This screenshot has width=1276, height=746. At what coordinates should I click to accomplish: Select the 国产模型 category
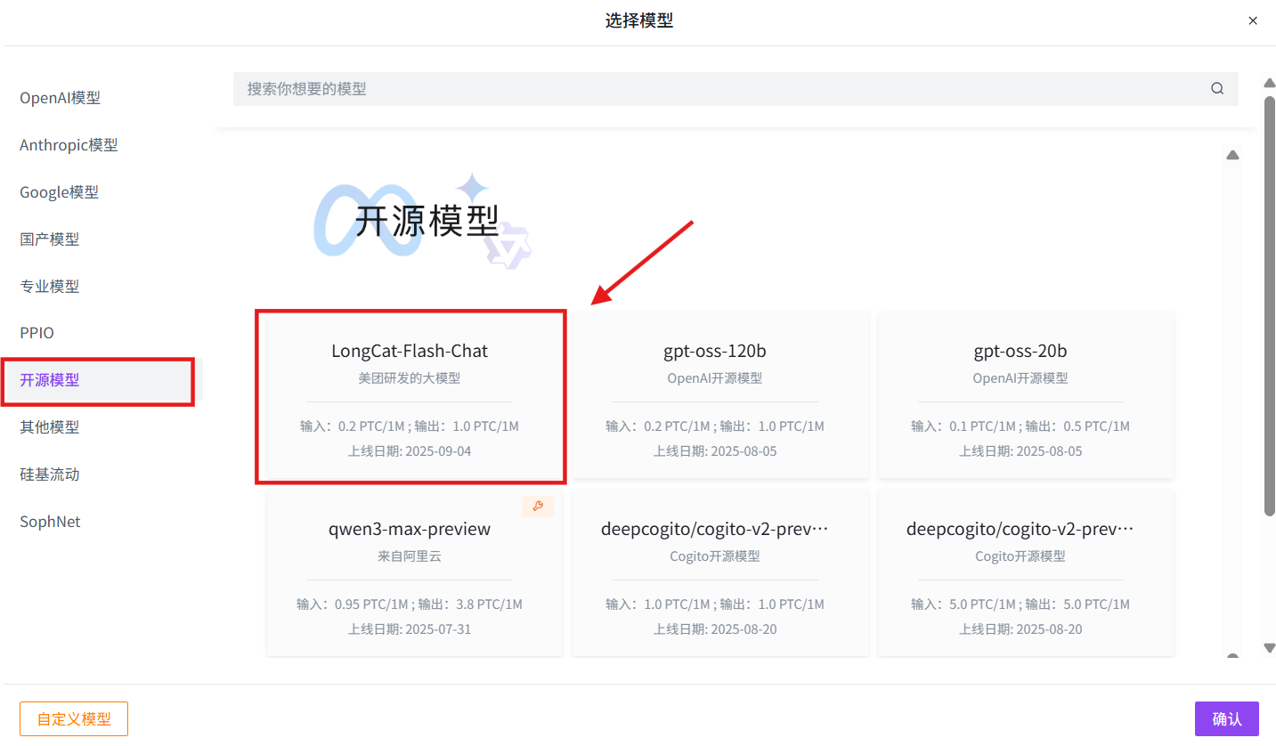tap(49, 239)
